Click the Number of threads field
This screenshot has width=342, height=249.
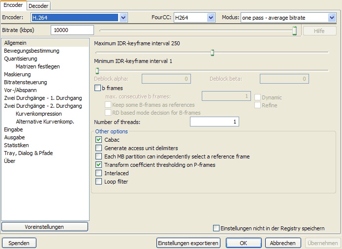point(208,122)
